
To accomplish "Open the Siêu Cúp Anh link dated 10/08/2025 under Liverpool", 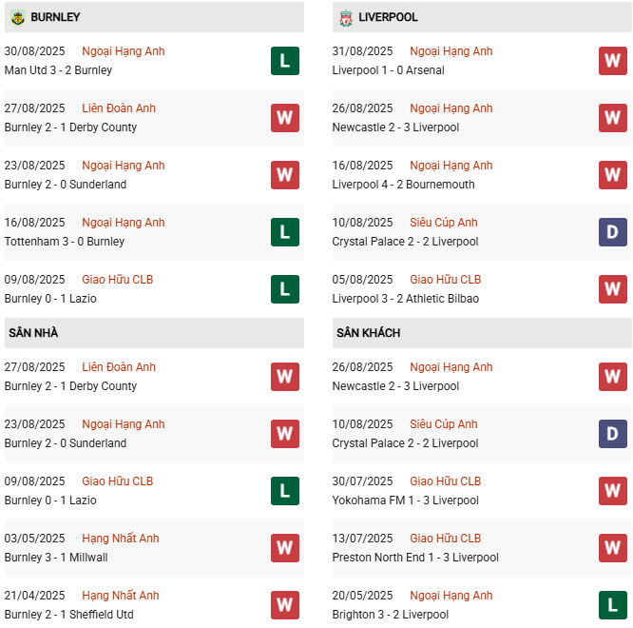I will (x=444, y=223).
